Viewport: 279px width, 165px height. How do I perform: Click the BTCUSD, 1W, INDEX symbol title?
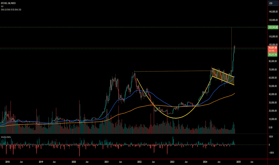[8, 3]
